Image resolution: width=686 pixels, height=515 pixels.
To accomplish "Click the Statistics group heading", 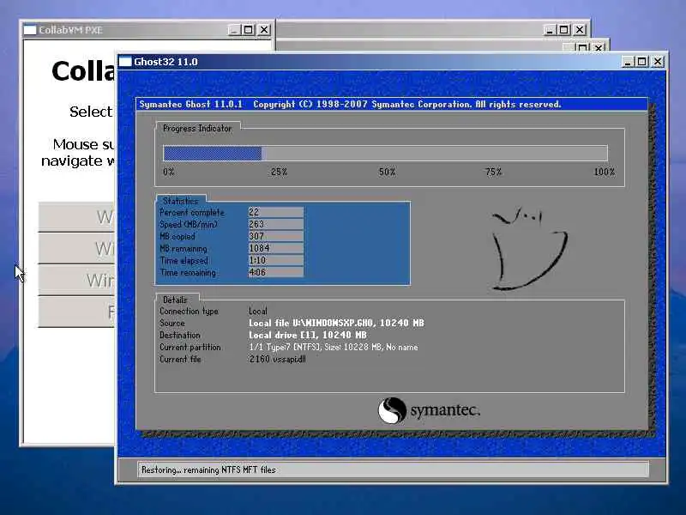I will [x=180, y=201].
